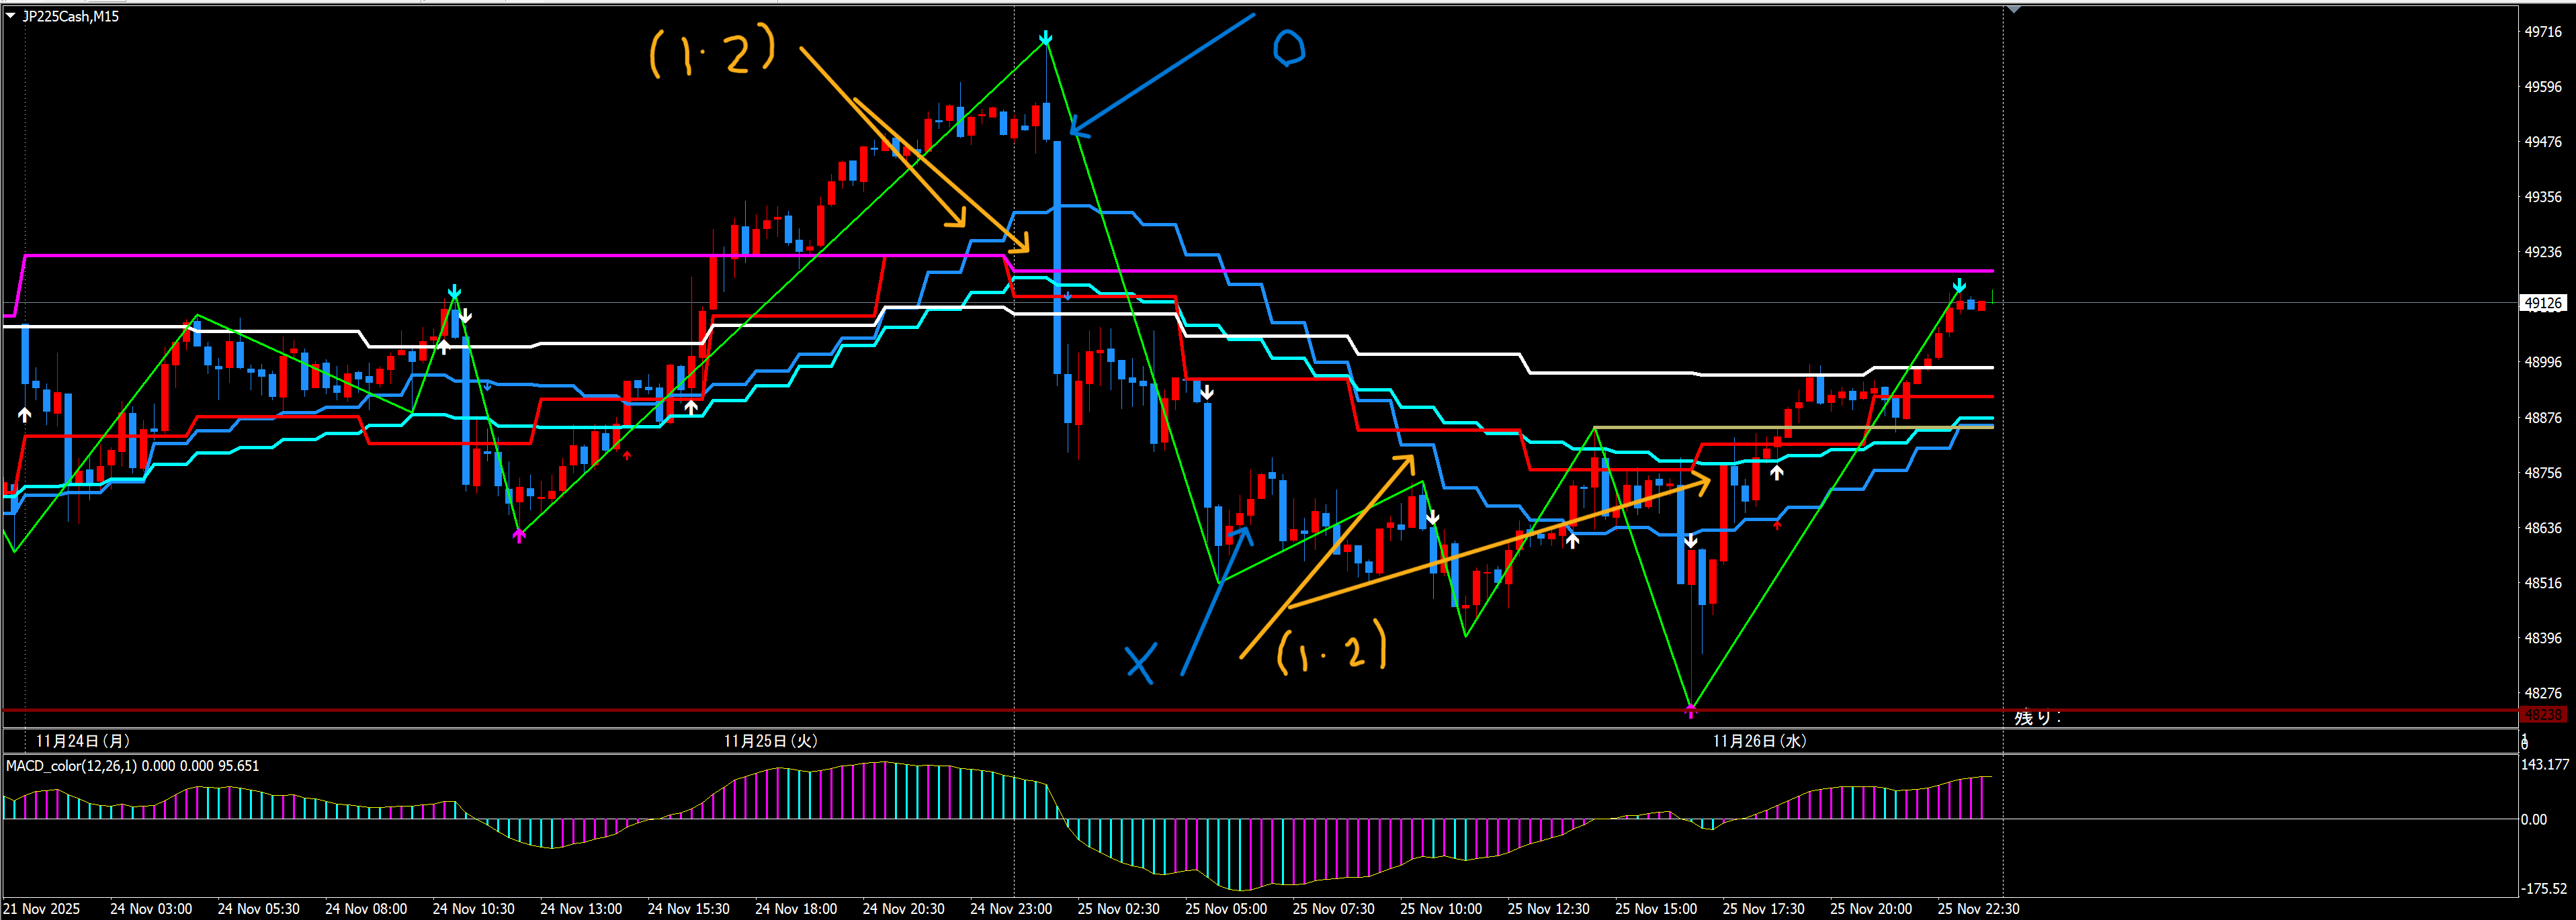Click the 残り: remaining time label
The width and height of the screenshot is (2576, 920).
[x=2037, y=717]
